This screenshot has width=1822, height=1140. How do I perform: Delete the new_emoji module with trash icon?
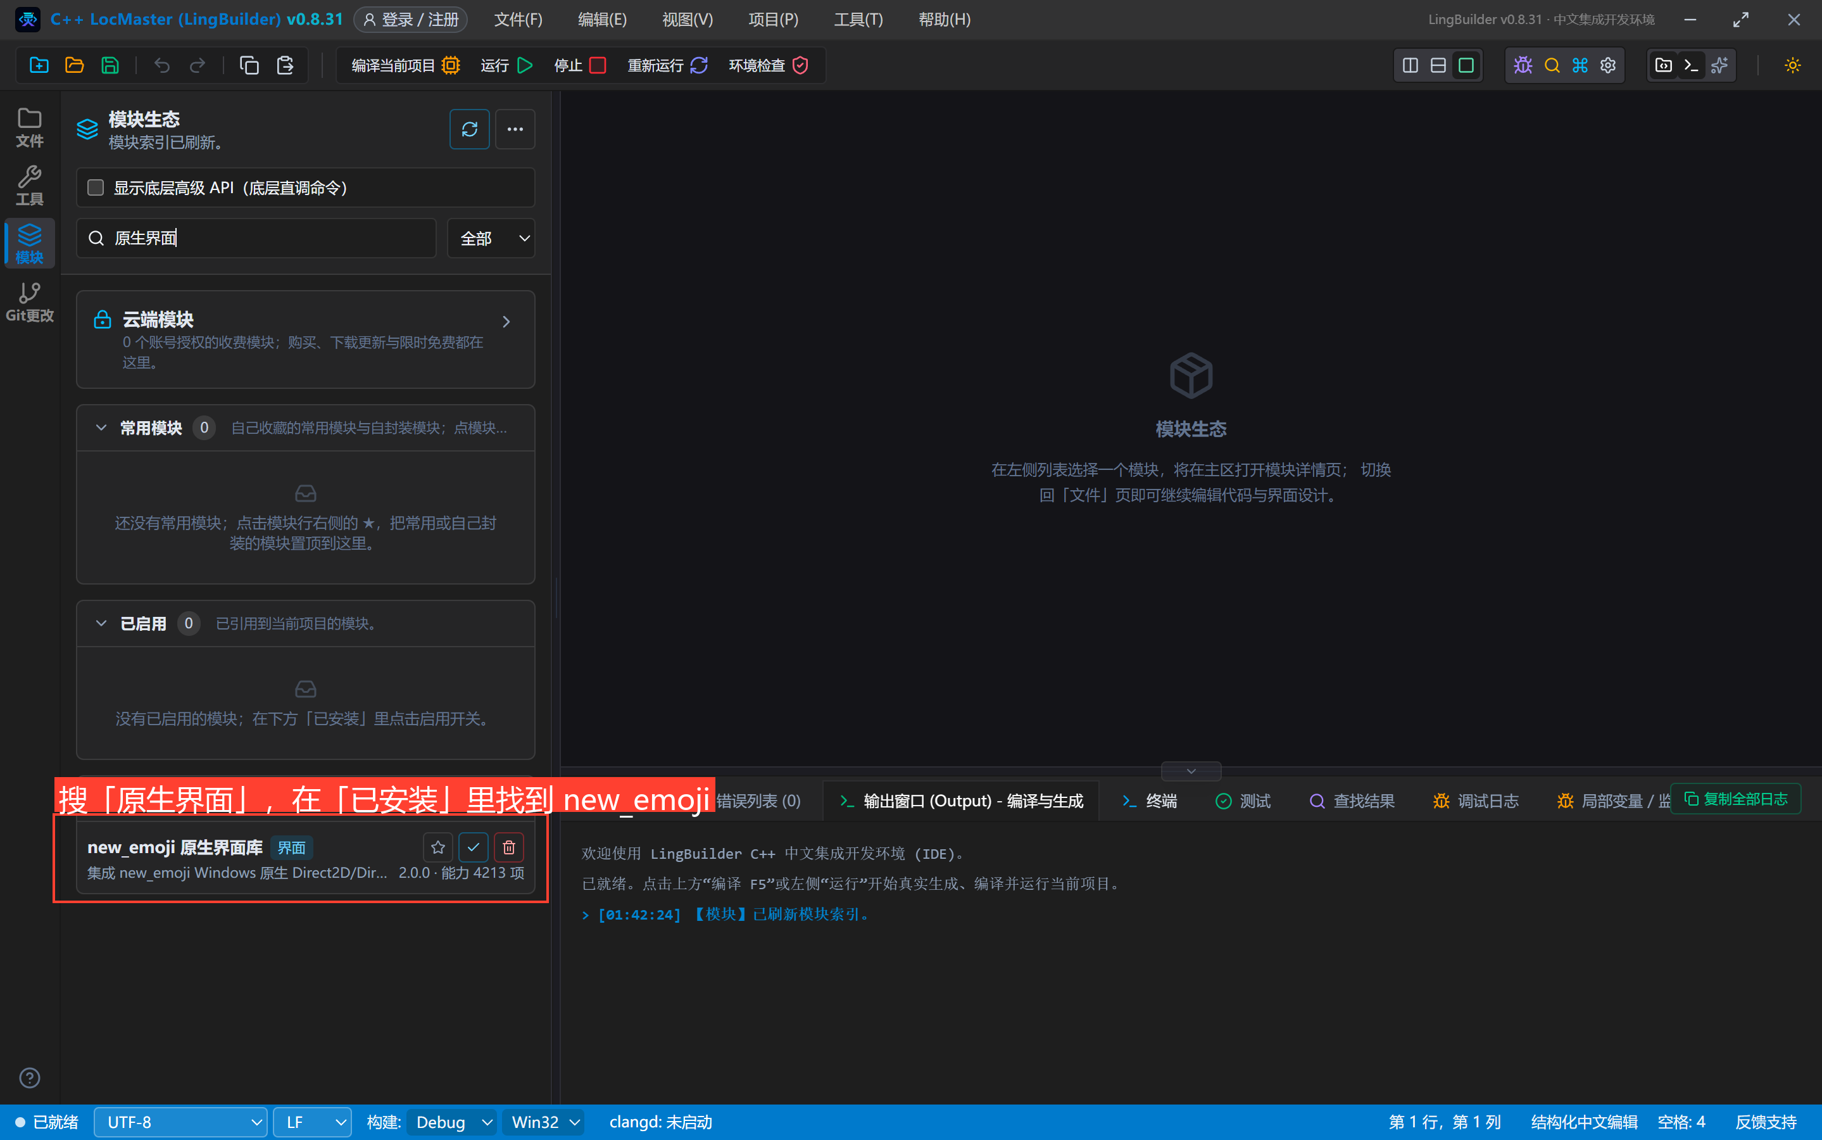[508, 847]
